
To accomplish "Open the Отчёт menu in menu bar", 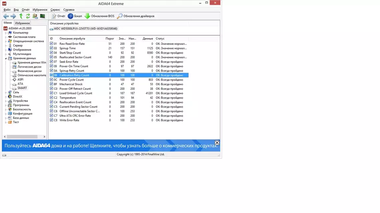I will (x=25, y=10).
